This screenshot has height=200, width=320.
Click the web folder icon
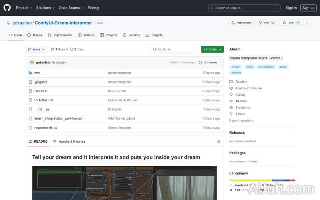tap(30, 73)
